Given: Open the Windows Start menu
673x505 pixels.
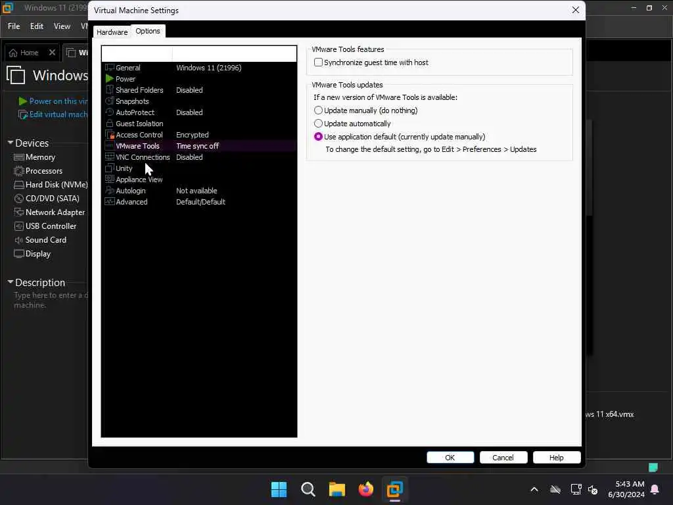Looking at the screenshot, I should 279,489.
